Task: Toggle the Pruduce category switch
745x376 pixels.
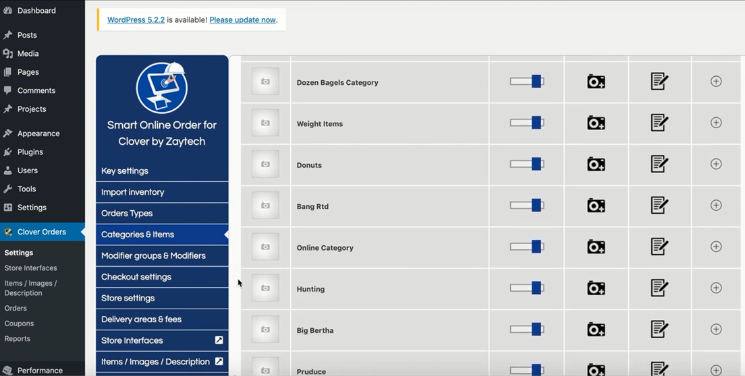Action: coord(527,370)
